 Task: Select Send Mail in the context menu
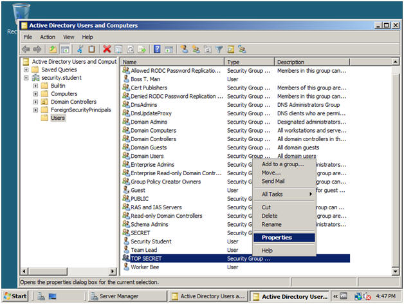point(284,181)
